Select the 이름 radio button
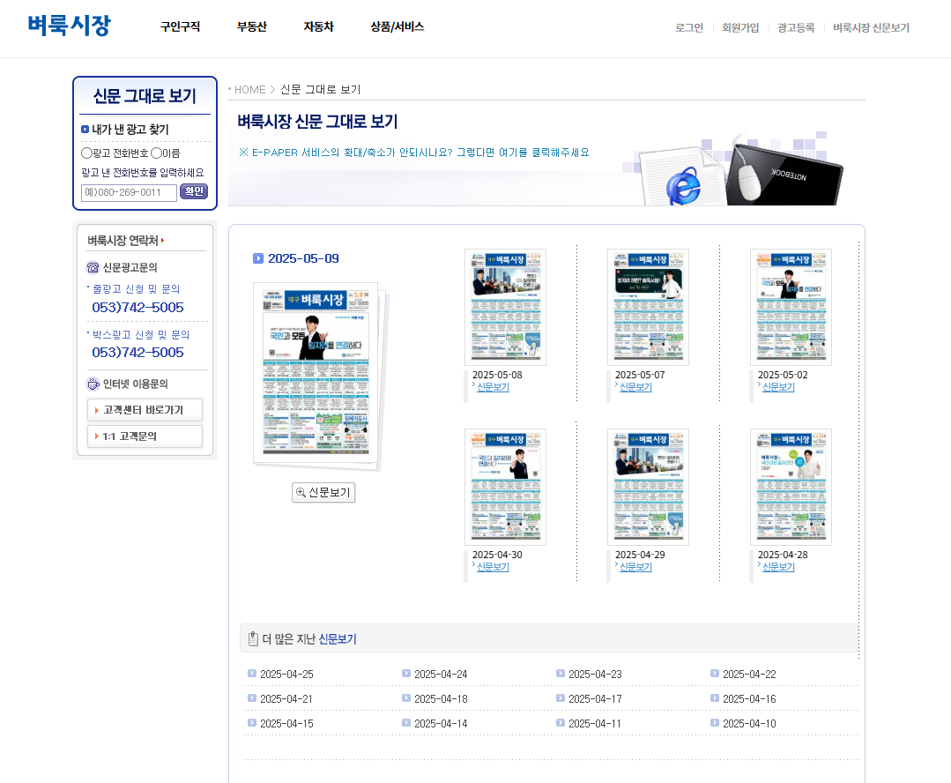951x783 pixels. click(157, 153)
